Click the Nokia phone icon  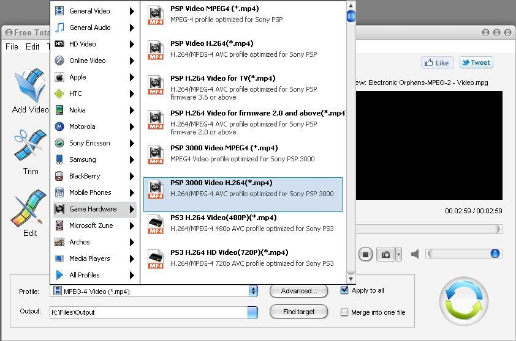[59, 110]
